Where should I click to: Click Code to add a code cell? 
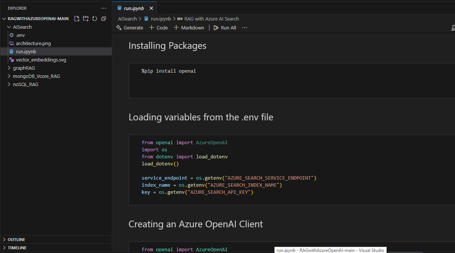pyautogui.click(x=158, y=27)
